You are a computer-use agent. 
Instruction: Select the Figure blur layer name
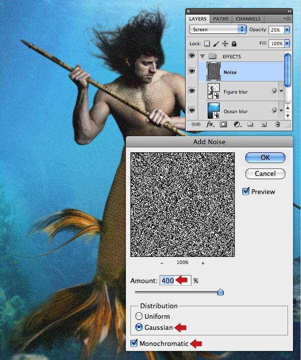point(235,92)
